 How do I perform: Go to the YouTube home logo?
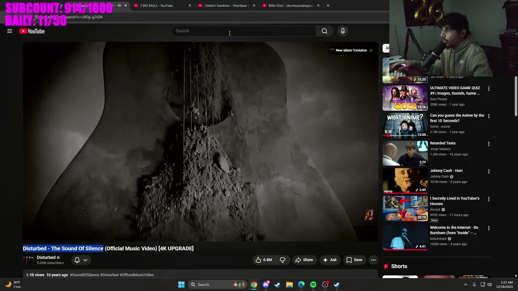(32, 31)
